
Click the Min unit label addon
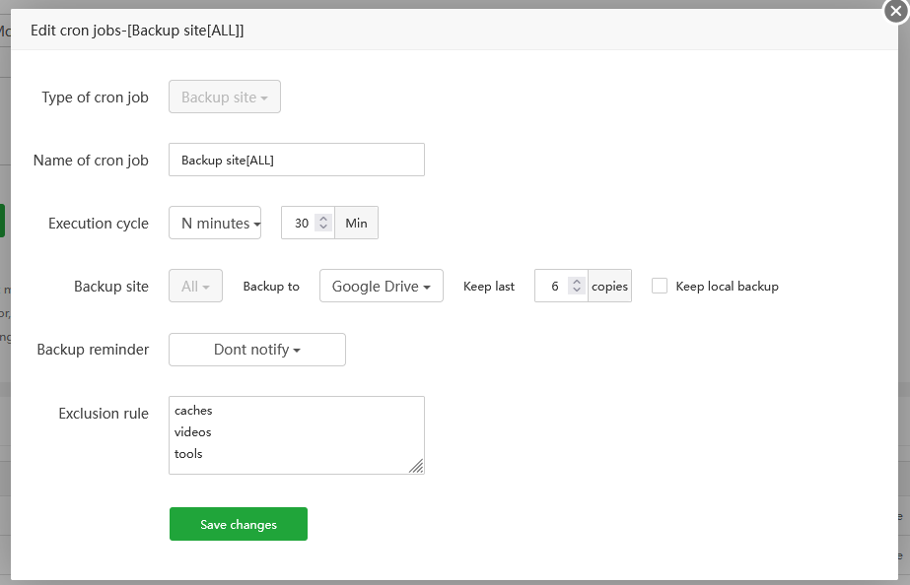pos(357,224)
